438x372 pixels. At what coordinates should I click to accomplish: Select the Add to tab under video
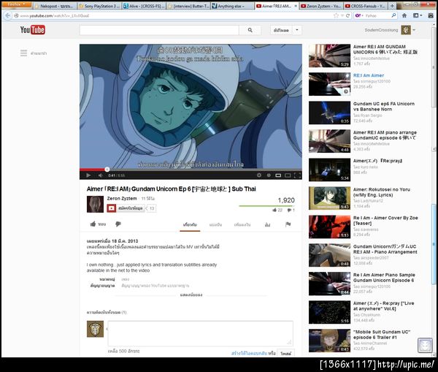tap(242, 224)
